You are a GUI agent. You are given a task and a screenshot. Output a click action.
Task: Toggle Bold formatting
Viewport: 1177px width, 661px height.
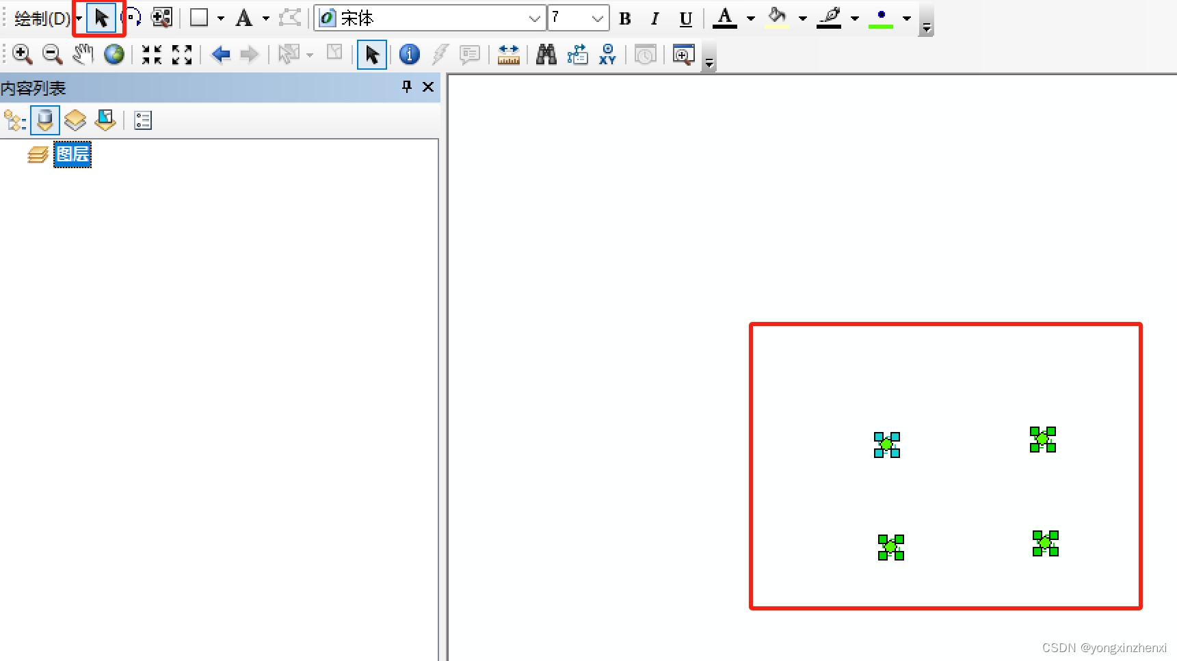(625, 18)
